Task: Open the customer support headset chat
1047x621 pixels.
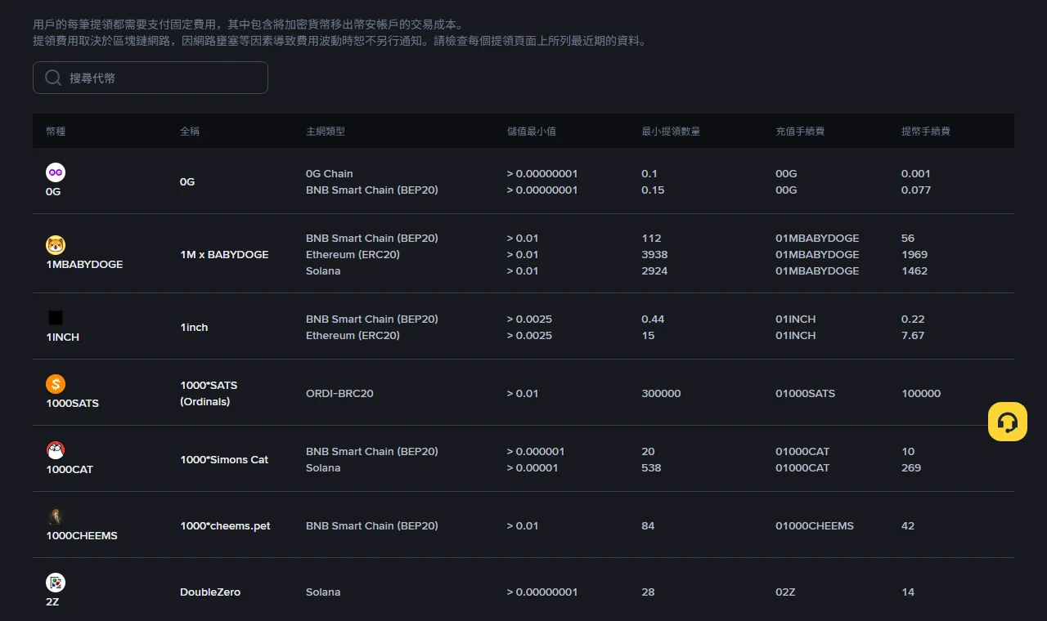Action: [x=1008, y=422]
